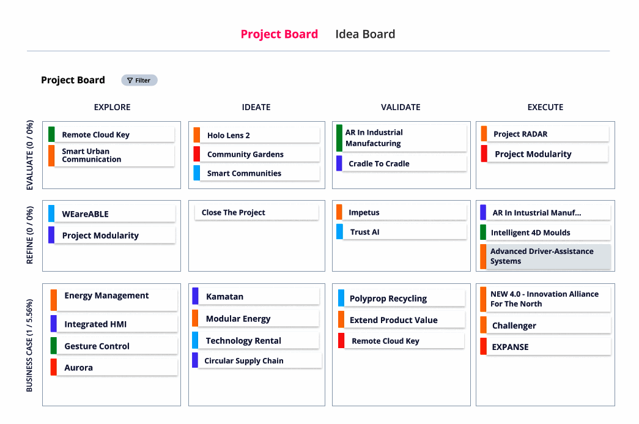Select the Project Board tab
The width and height of the screenshot is (639, 424).
(279, 34)
